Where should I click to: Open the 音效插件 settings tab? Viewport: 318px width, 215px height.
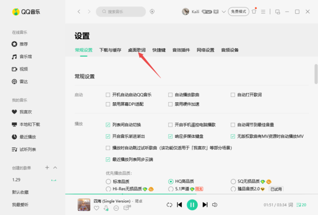(181, 50)
